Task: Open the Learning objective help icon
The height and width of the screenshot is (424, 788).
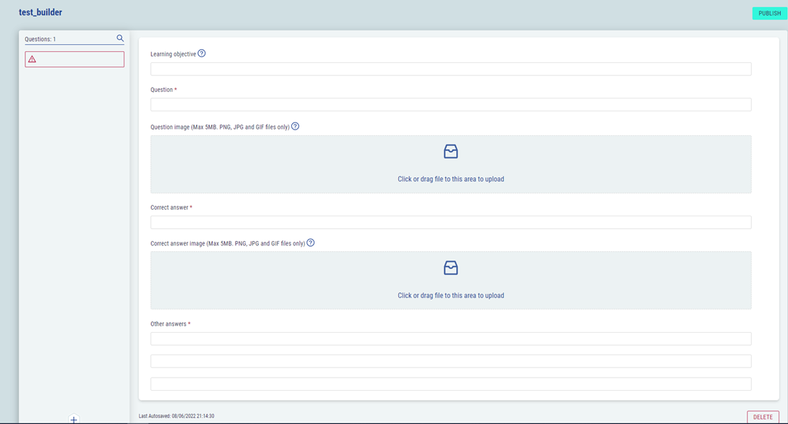Action: pos(202,54)
